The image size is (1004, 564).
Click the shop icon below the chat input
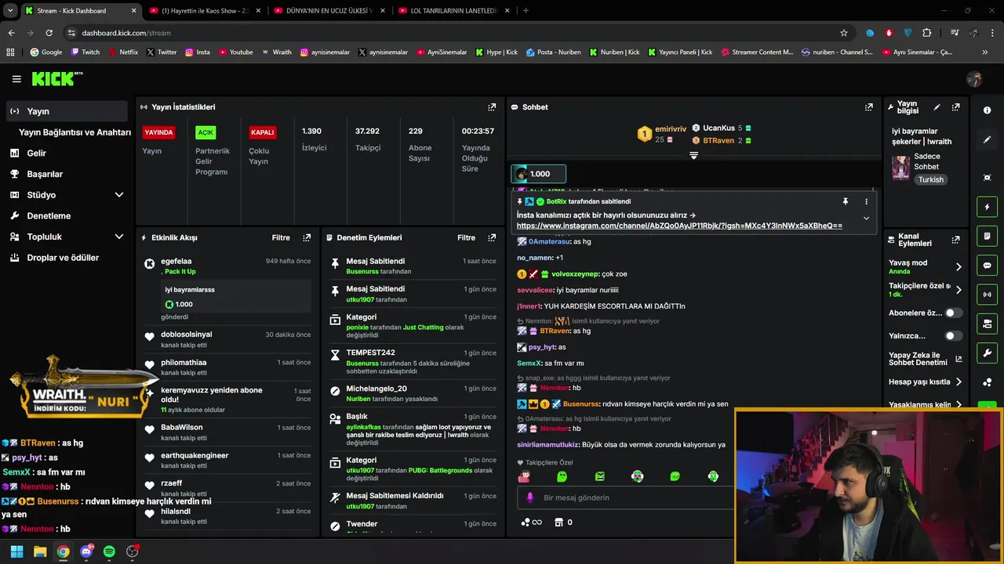point(558,522)
